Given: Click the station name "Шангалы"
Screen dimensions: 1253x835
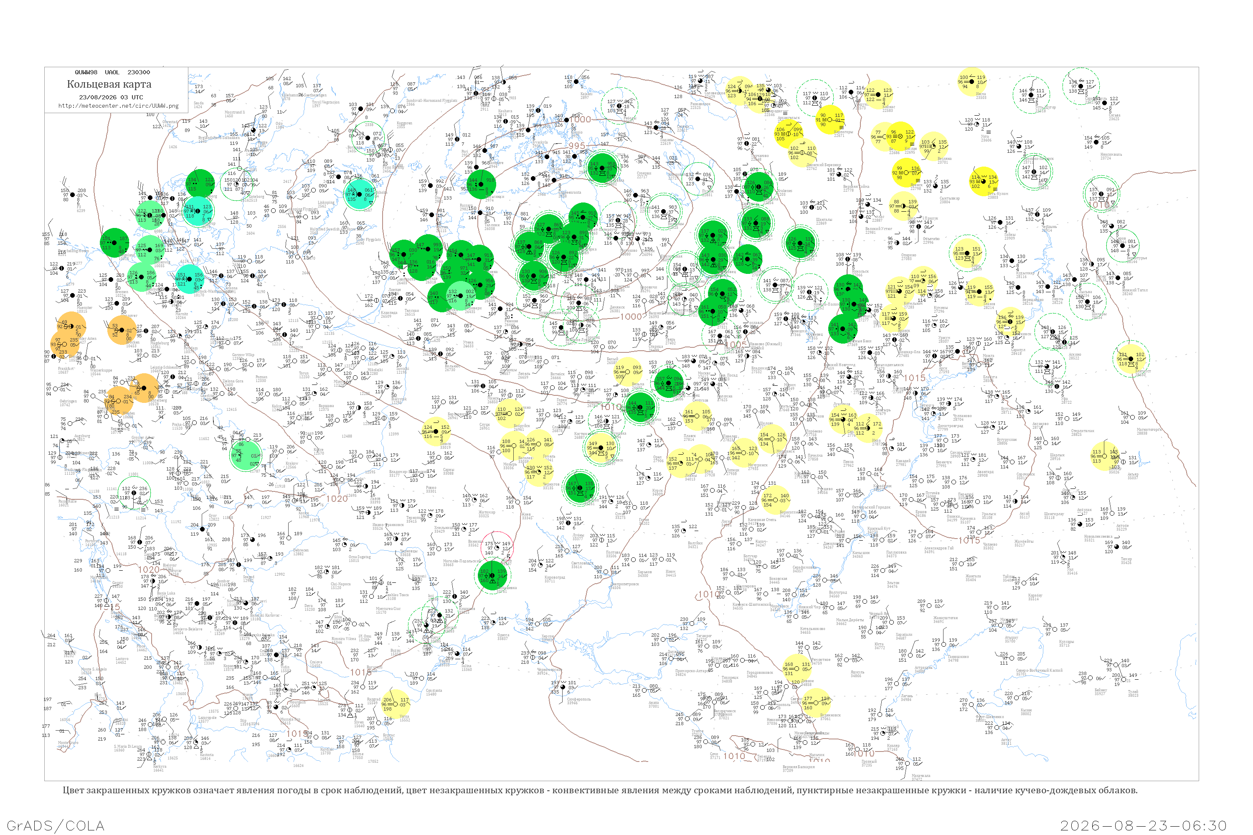Looking at the screenshot, I should [824, 220].
